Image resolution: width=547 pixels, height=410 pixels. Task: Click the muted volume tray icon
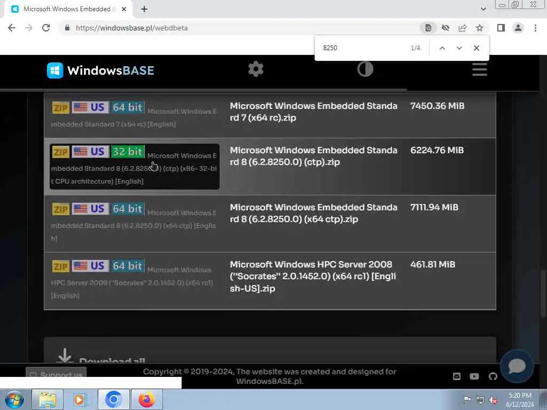493,400
